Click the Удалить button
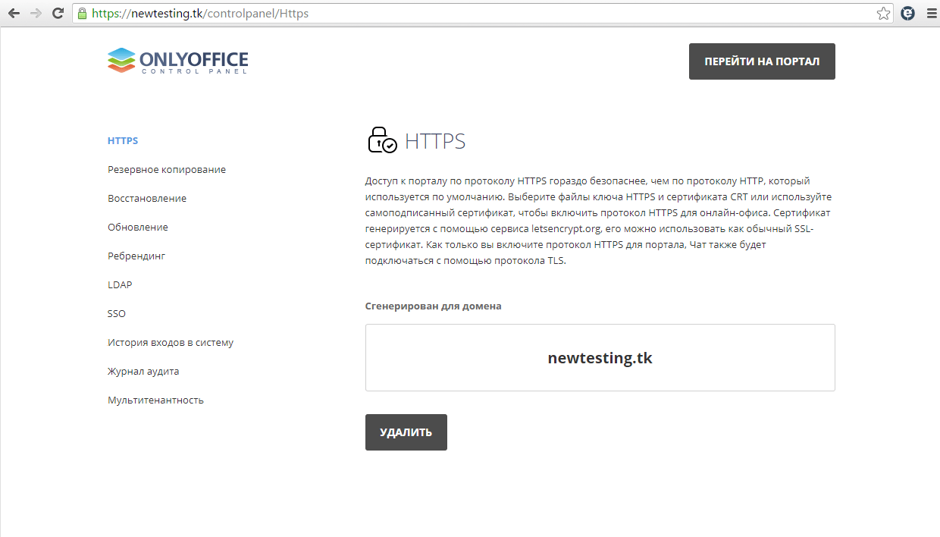The width and height of the screenshot is (940, 537). 406,432
